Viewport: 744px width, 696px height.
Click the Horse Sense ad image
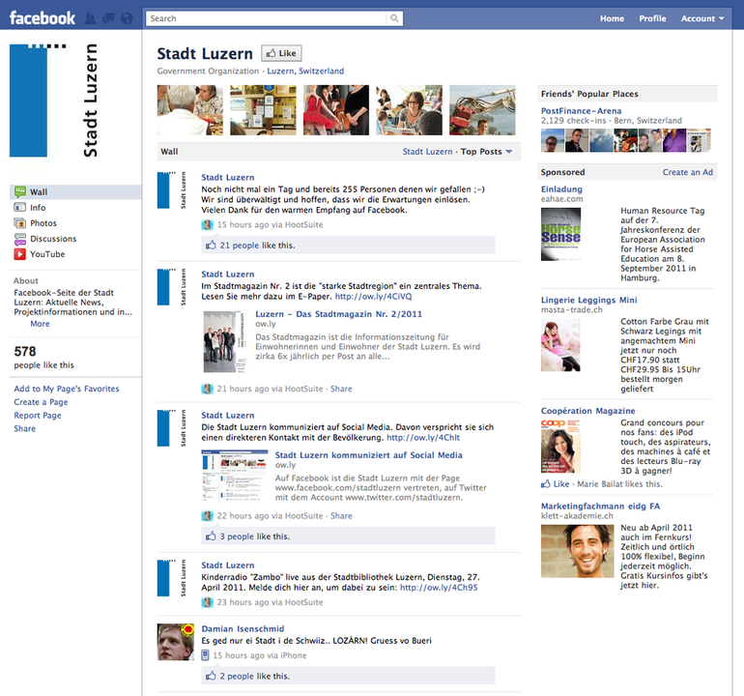pos(560,234)
